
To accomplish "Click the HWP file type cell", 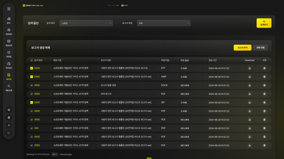I will pos(164,77).
